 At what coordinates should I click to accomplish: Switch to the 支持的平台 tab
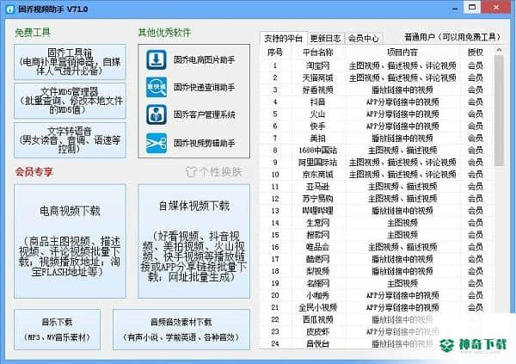(283, 38)
